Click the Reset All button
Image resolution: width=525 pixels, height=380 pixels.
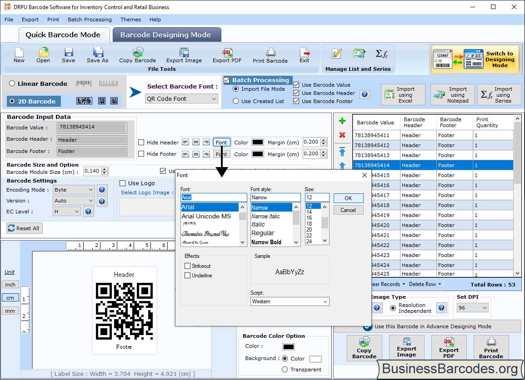(24, 228)
